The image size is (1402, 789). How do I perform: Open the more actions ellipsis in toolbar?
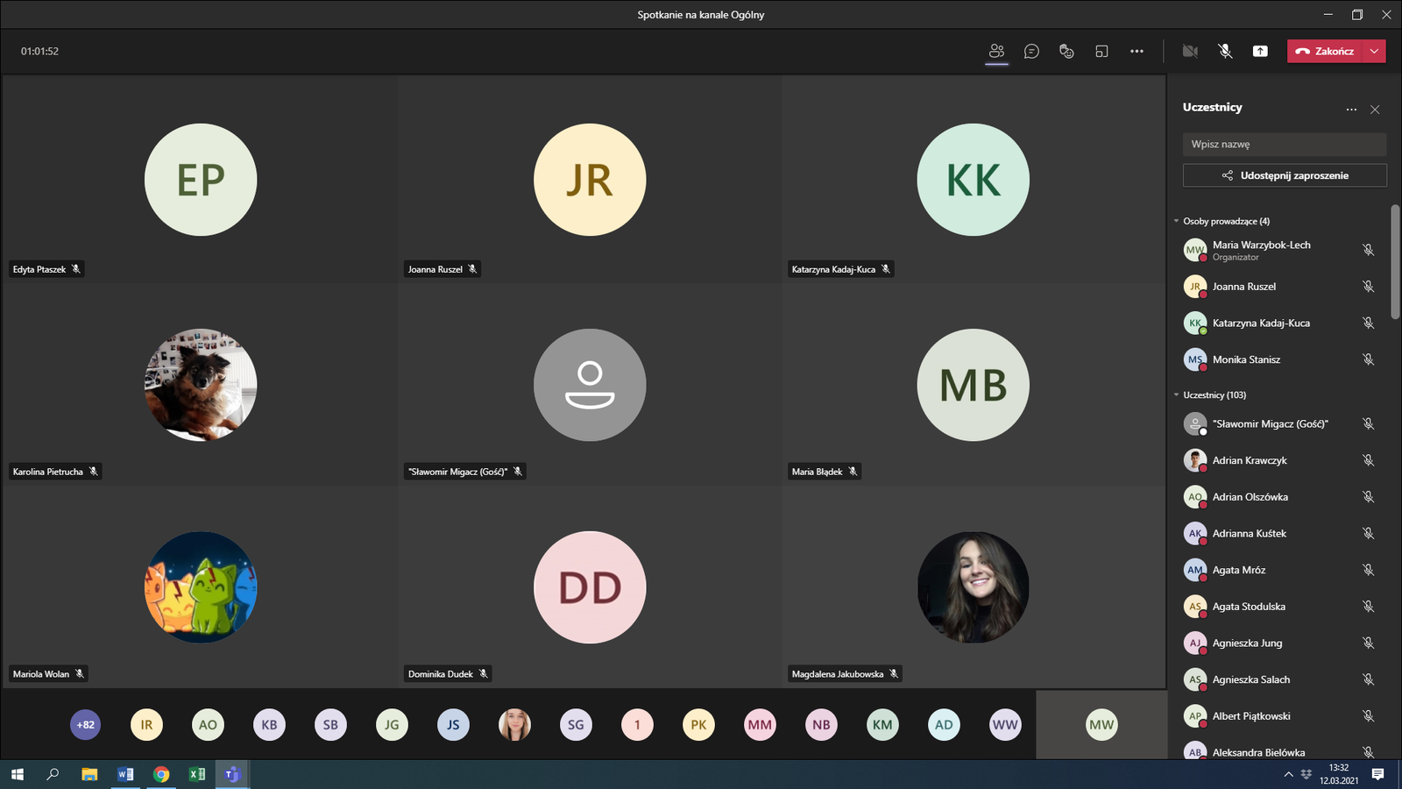pos(1136,51)
